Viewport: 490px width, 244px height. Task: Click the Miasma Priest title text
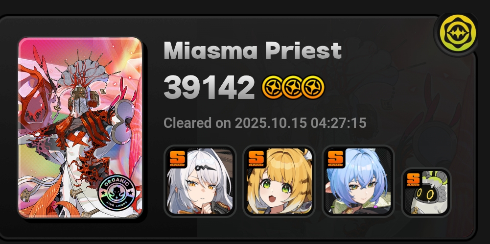pos(253,50)
